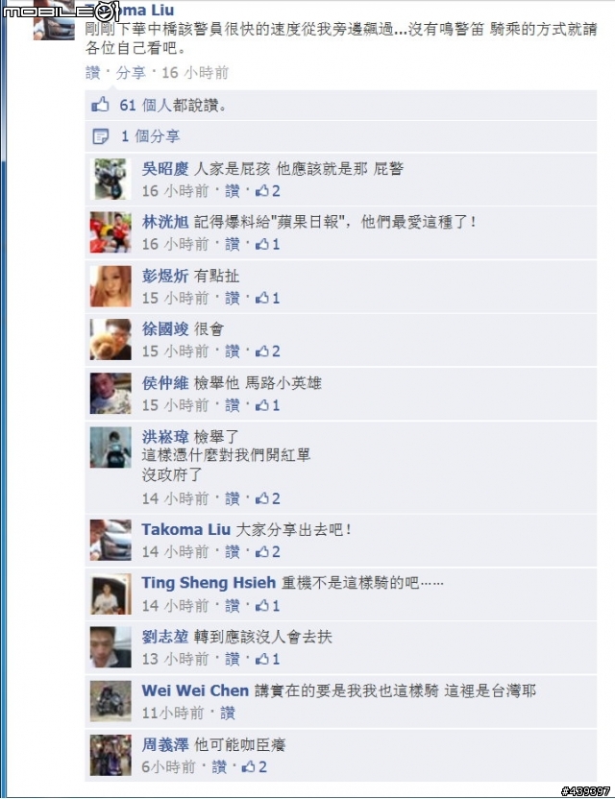Open 16 小時前 timestamp of main post
615x799 pixels.
pyautogui.click(x=195, y=73)
